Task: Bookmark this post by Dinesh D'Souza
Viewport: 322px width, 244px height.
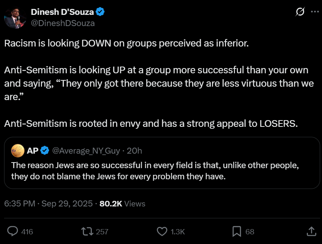Action: (236, 231)
